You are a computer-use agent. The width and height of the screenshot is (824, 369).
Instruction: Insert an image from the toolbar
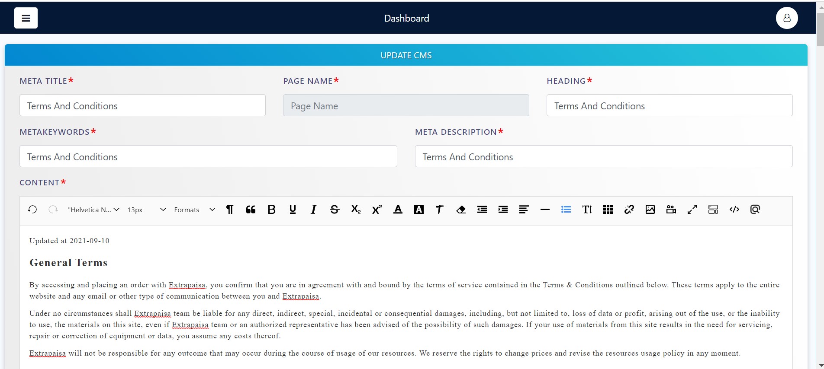650,210
